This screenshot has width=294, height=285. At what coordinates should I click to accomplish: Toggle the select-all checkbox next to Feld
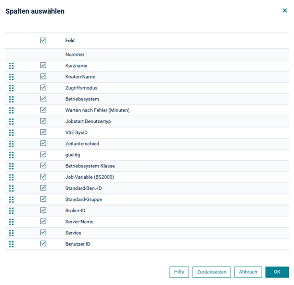43,40
